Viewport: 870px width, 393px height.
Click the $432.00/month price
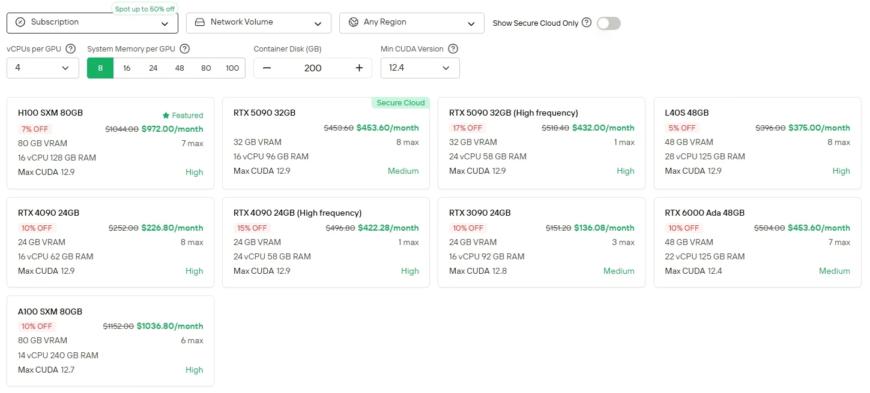(x=603, y=128)
